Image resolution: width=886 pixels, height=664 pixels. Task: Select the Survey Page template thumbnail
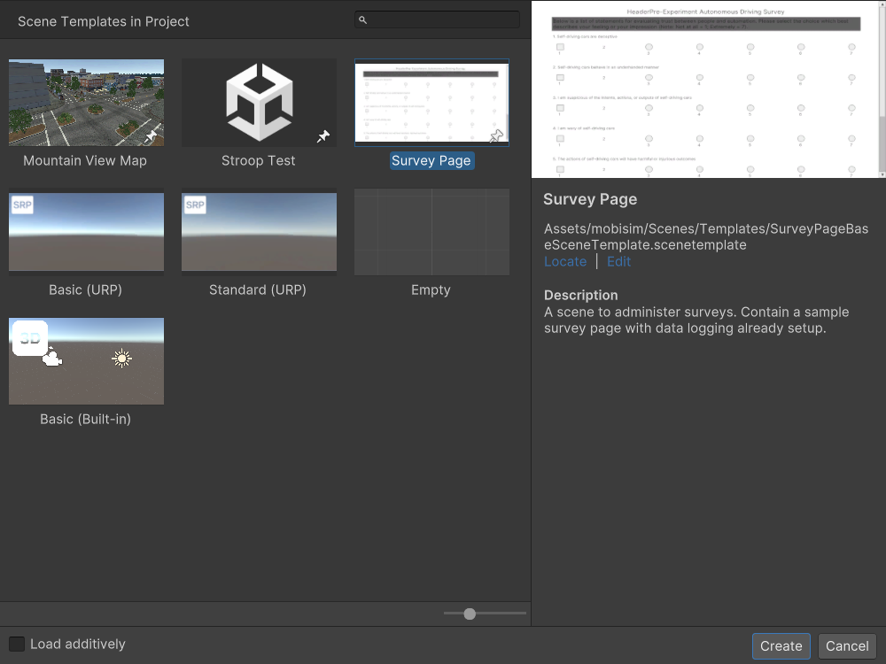click(431, 102)
